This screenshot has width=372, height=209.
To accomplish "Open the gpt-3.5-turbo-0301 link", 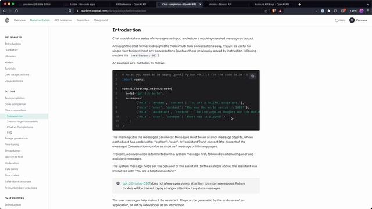I will [x=137, y=183].
